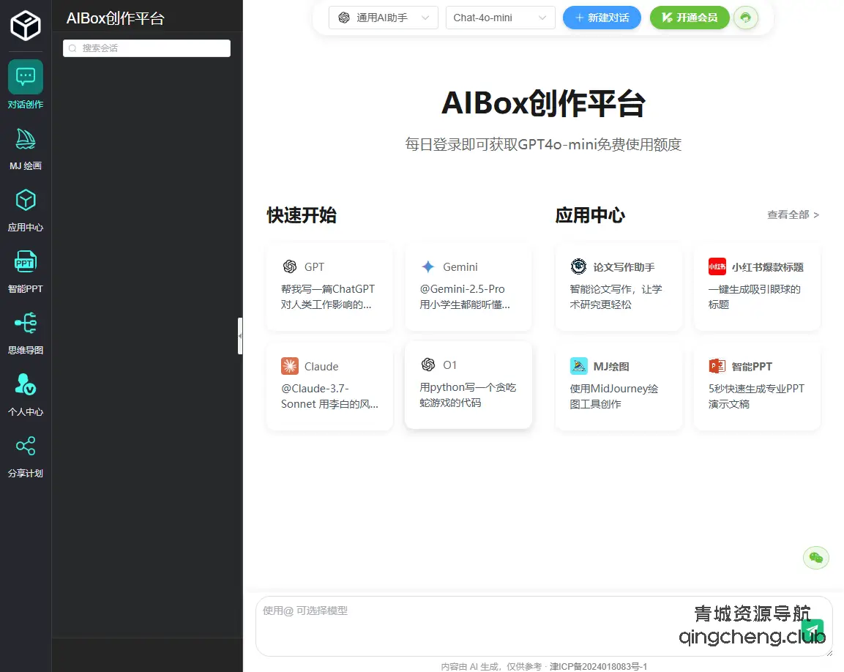This screenshot has height=672, width=844.
Task: Click the language switch icon next to 开通会员
Action: 745,17
